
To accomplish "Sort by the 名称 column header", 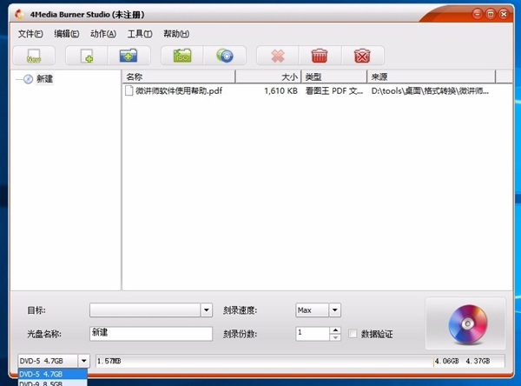I will (x=179, y=77).
